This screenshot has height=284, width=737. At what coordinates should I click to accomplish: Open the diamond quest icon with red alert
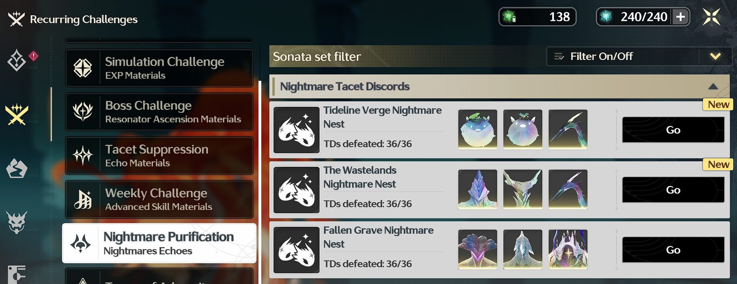click(x=17, y=60)
